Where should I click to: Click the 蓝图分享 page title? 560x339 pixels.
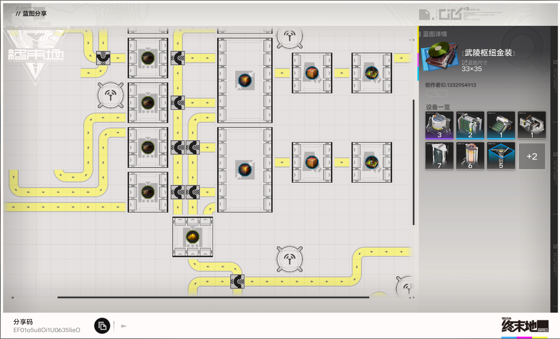click(34, 14)
